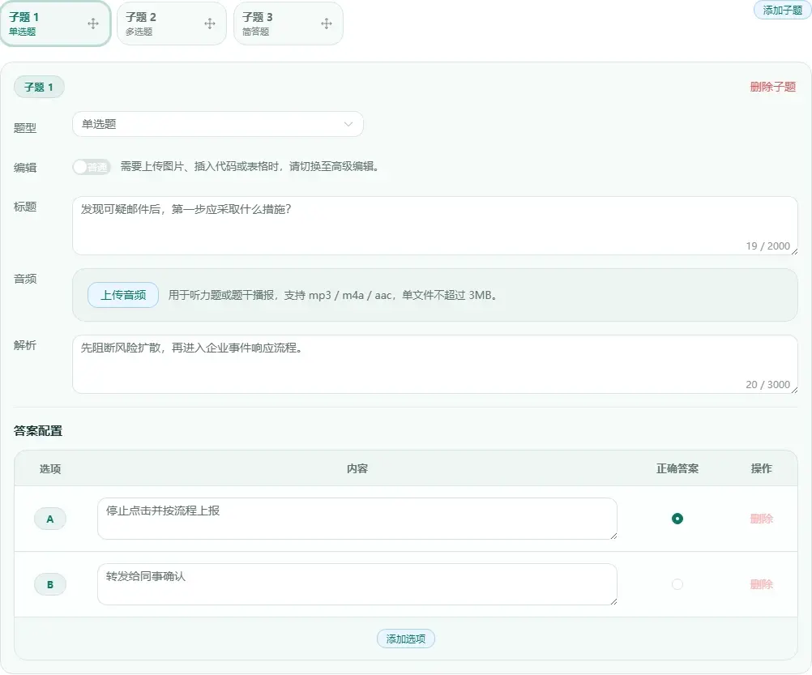Click into the 解析 text area

(x=435, y=365)
